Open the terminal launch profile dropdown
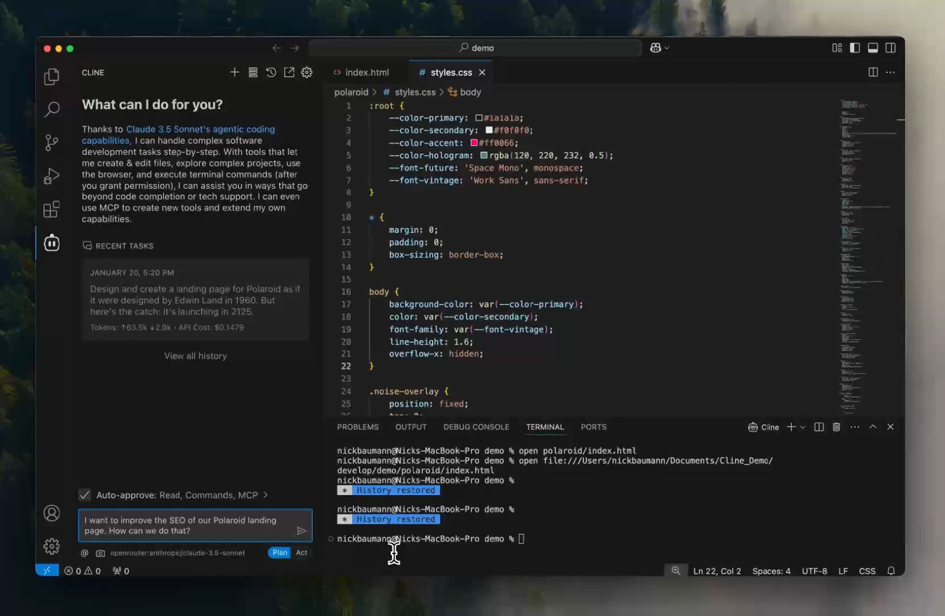 (802, 427)
